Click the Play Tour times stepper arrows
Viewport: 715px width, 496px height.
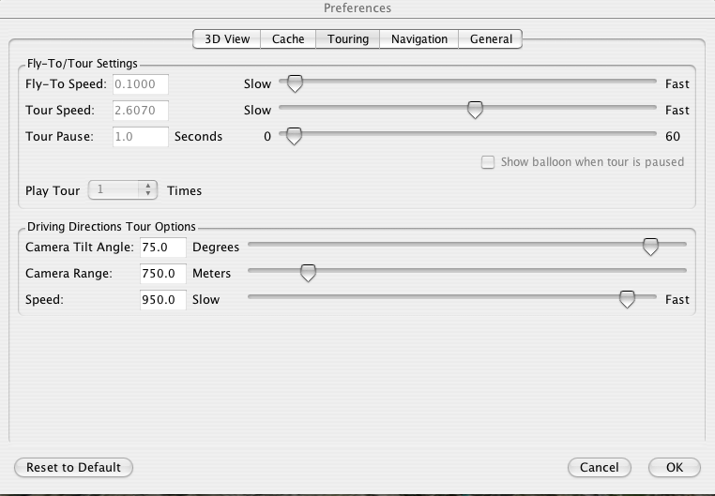point(148,190)
